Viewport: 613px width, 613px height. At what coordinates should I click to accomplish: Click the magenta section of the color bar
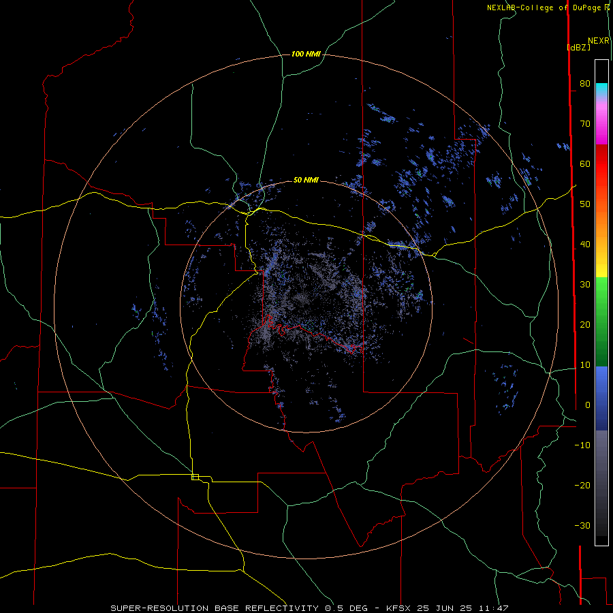pyautogui.click(x=601, y=125)
